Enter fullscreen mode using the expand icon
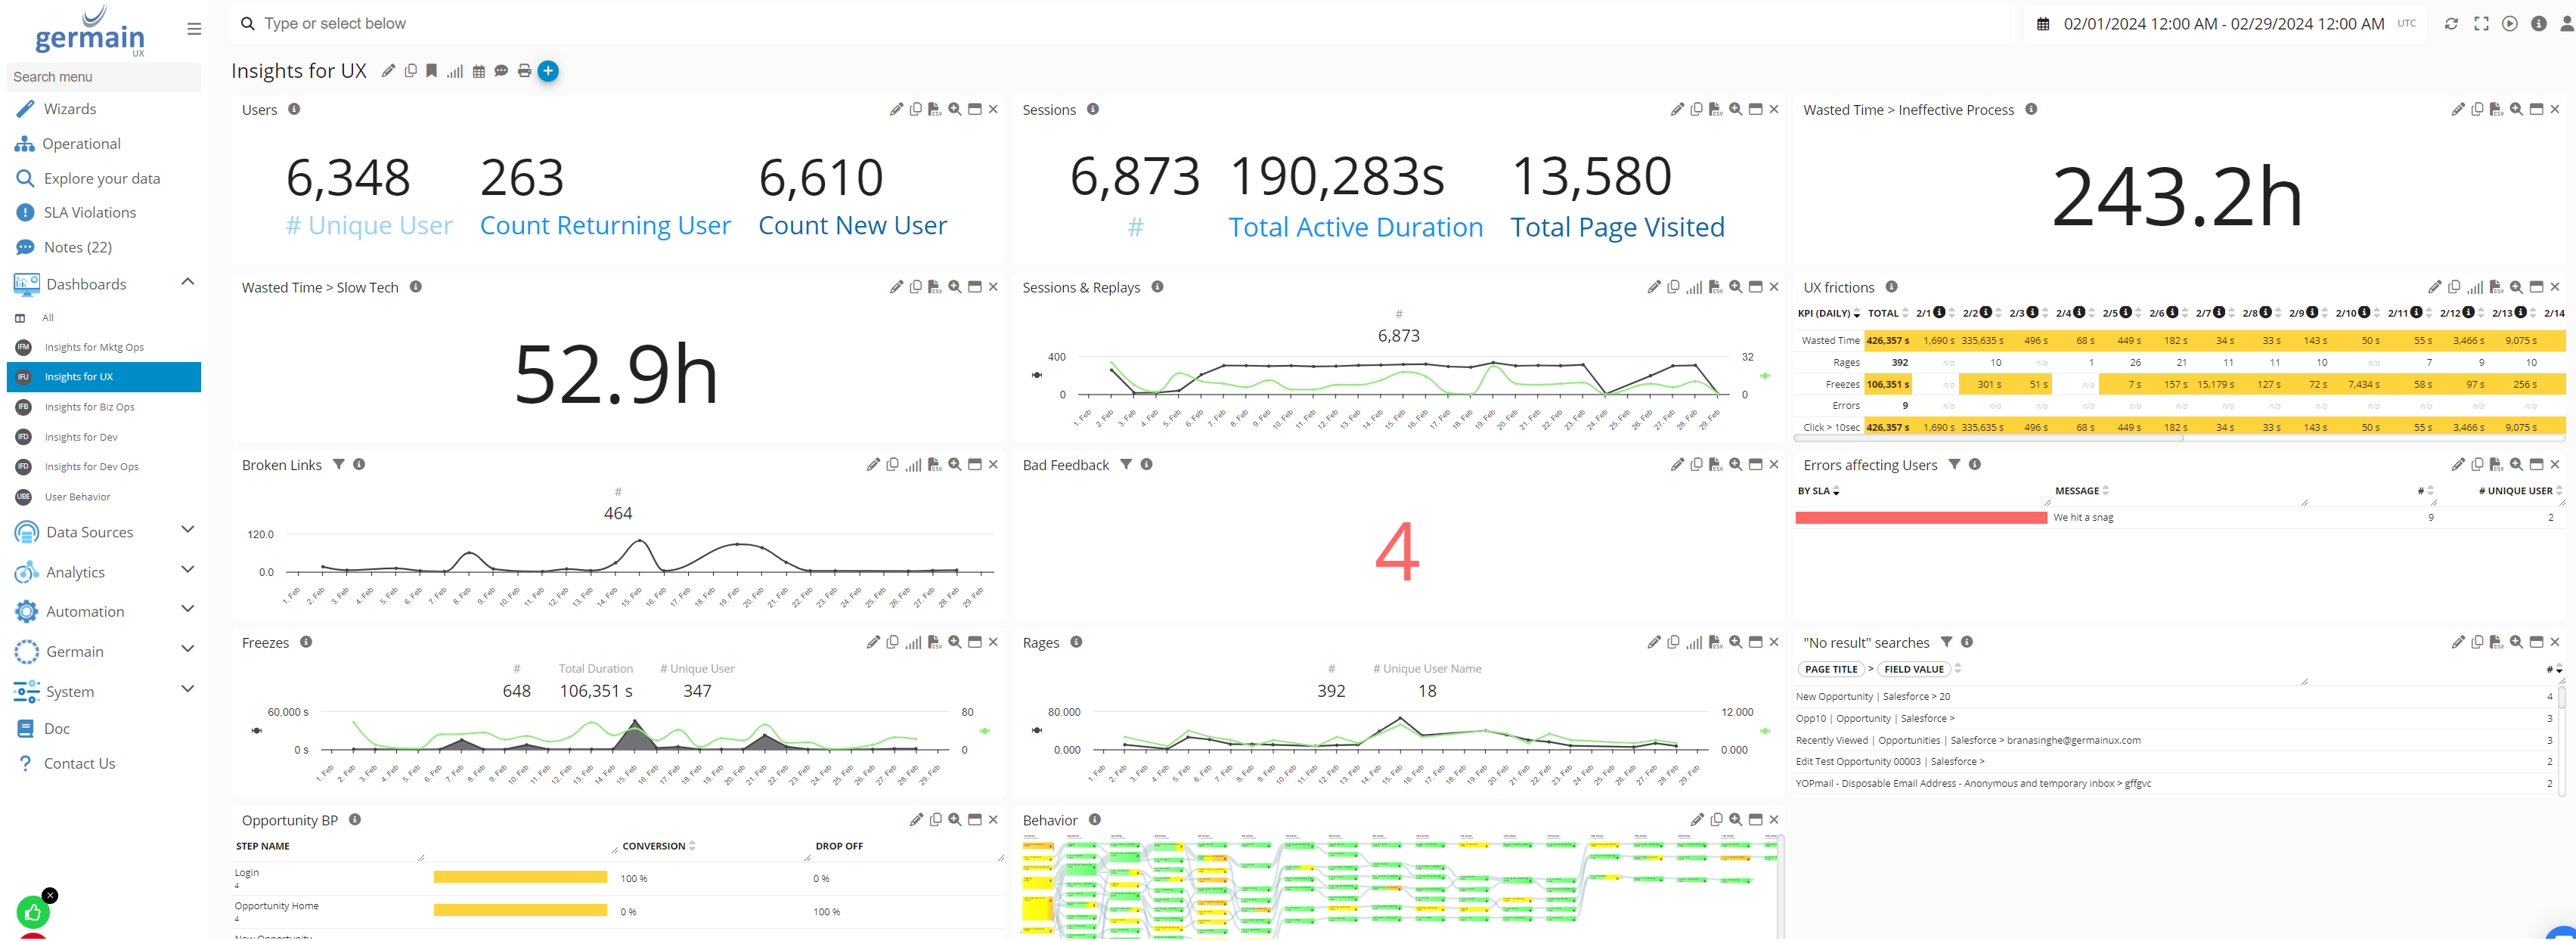The height and width of the screenshot is (941, 2576). click(2481, 23)
